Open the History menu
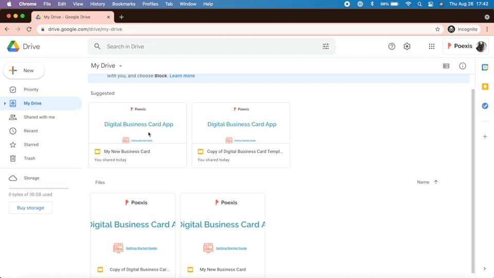The width and height of the screenshot is (494, 278). pos(97,4)
